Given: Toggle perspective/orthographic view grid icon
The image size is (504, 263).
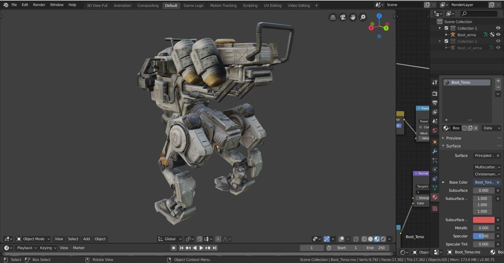Looking at the screenshot, I should 333,17.
